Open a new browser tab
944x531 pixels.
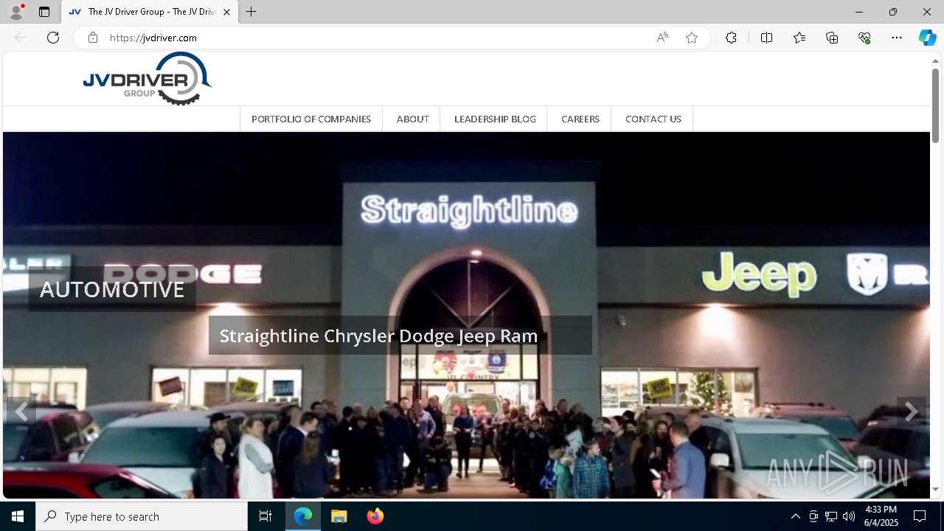[x=251, y=12]
